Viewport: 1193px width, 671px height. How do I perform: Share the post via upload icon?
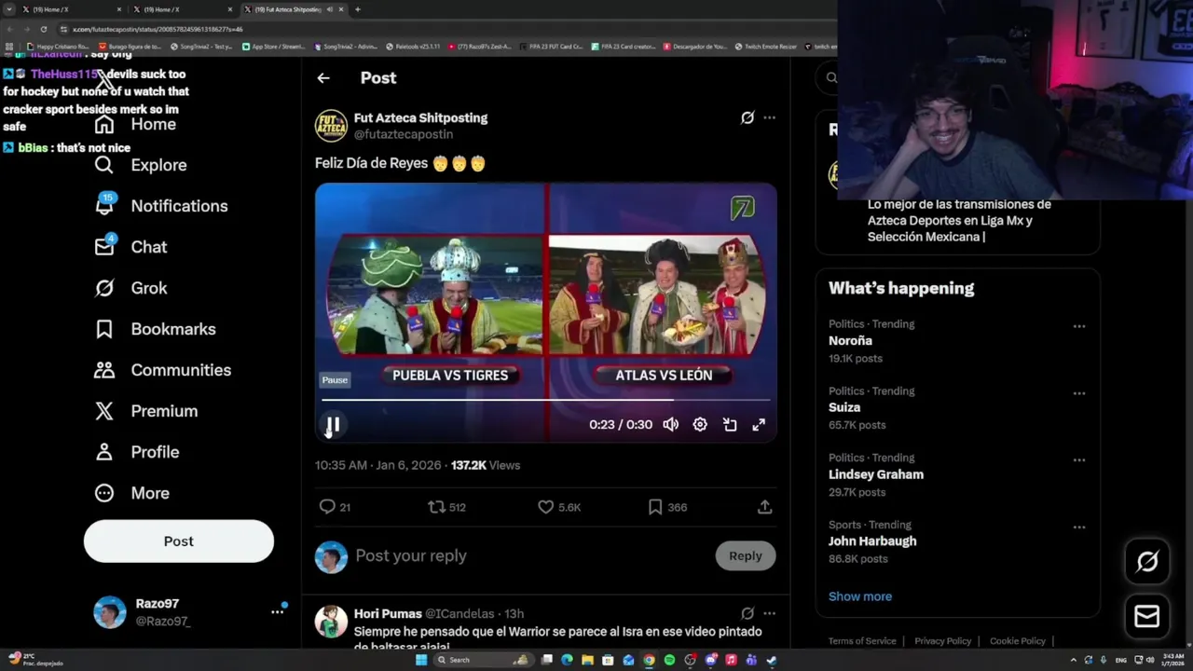764,507
